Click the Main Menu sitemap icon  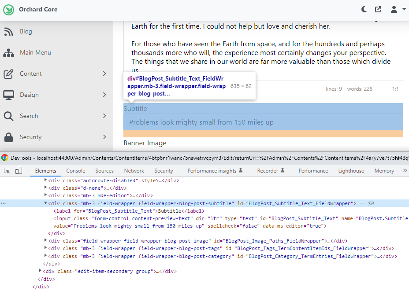[x=9, y=53]
